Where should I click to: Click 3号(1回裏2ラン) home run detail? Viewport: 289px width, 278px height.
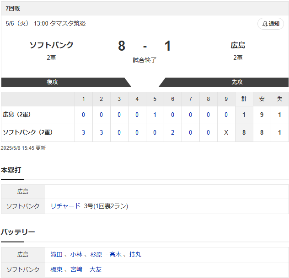[x=106, y=206]
